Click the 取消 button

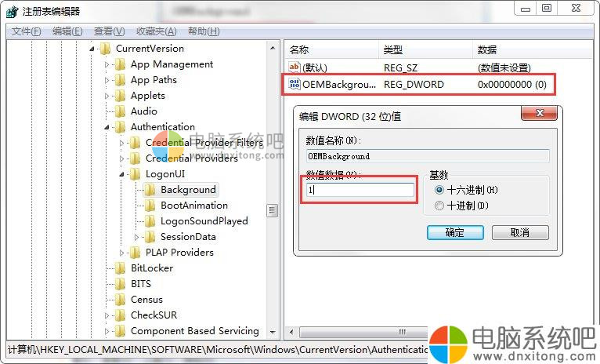(520, 232)
